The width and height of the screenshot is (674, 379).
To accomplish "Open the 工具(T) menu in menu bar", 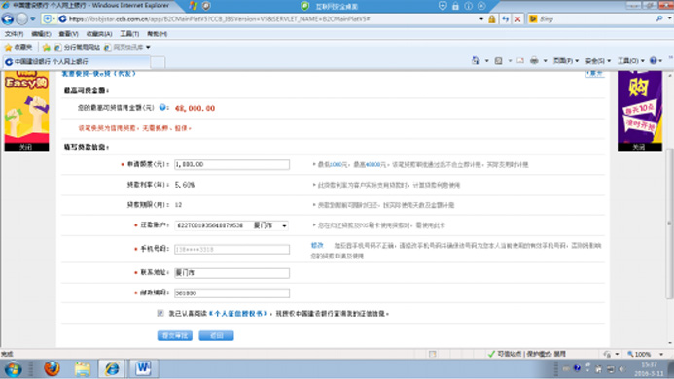I will (129, 33).
